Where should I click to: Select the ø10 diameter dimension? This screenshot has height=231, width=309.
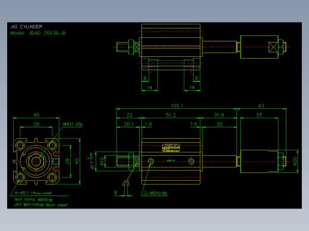[x=102, y=161]
